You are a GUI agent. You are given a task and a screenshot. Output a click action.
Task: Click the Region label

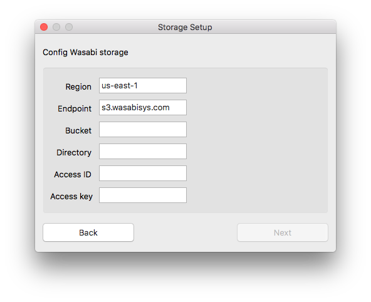78,87
